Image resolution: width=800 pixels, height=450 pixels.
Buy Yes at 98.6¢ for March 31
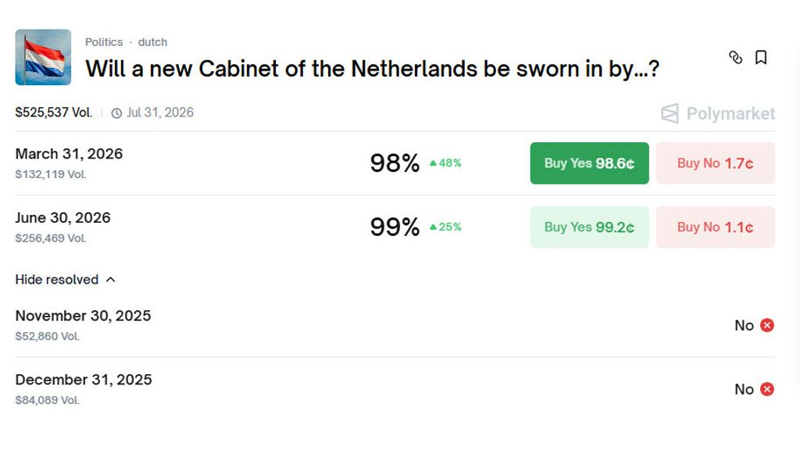(589, 163)
